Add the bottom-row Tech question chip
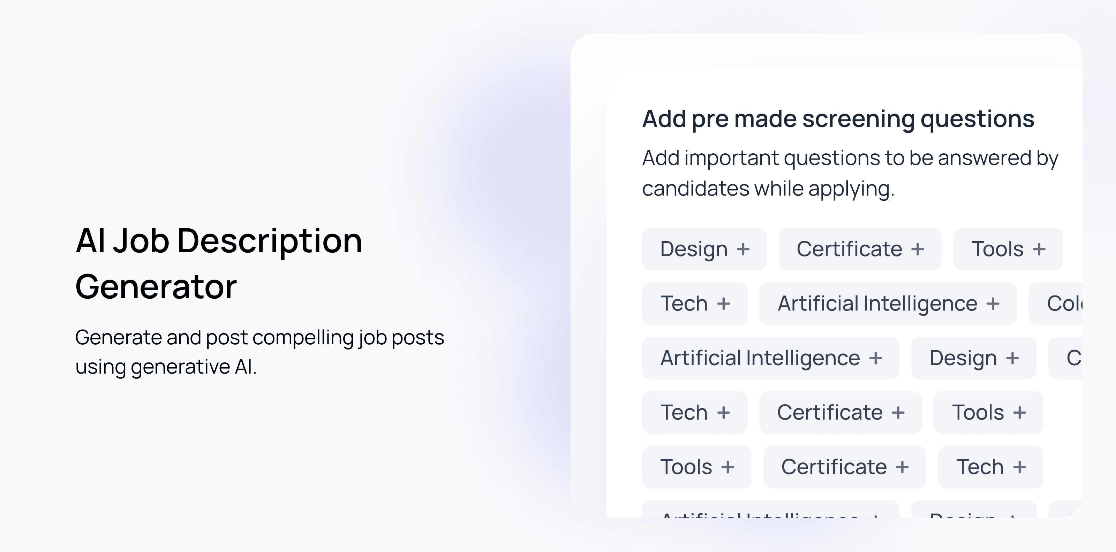The image size is (1116, 552). 991,467
